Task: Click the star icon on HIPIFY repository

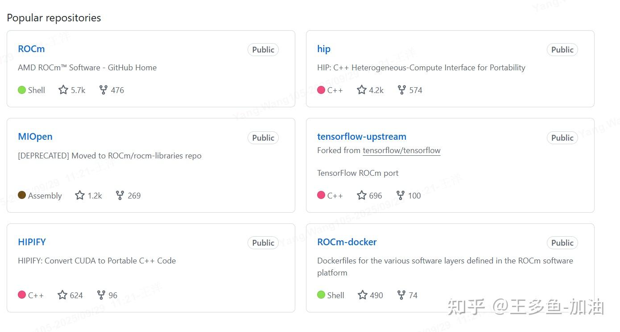Action: tap(62, 295)
